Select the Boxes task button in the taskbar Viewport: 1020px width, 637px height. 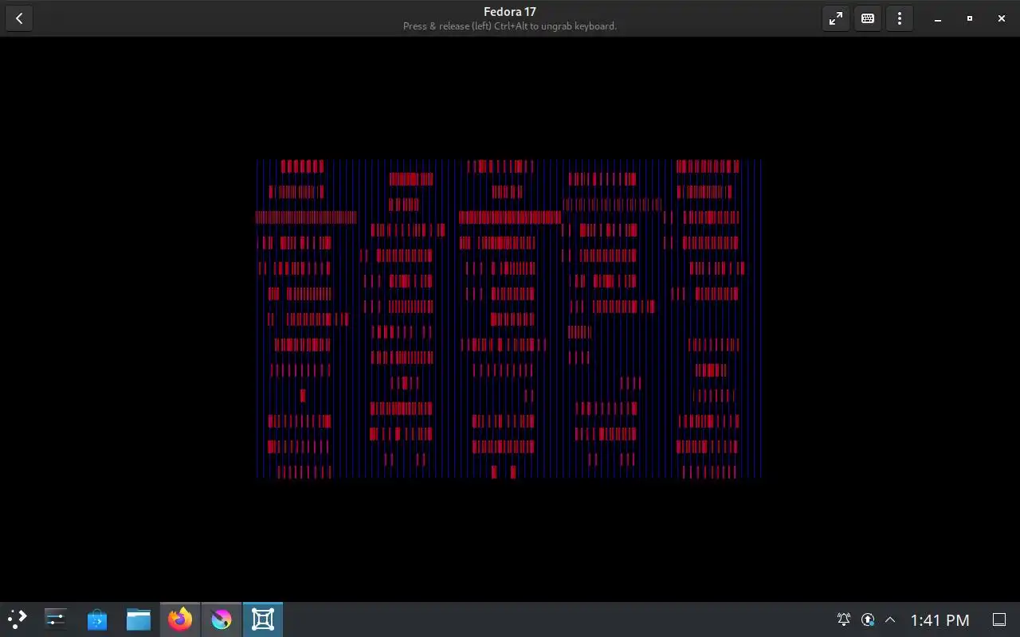coord(263,619)
